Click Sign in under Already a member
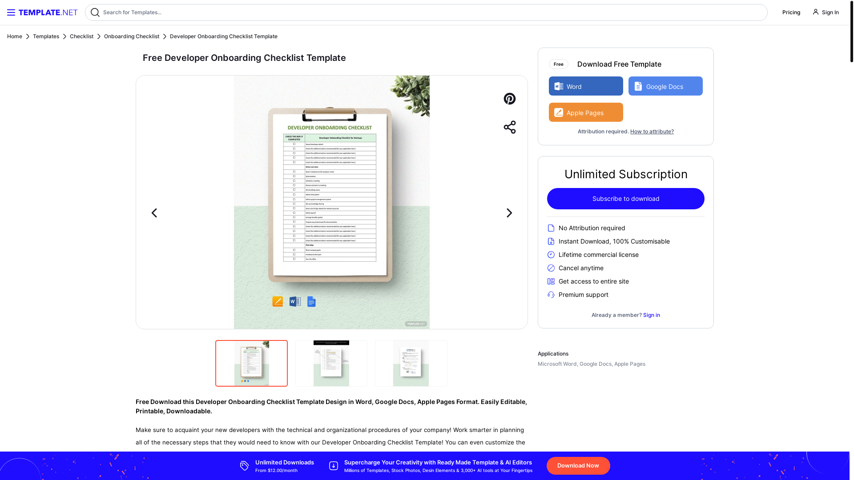854x480 pixels. tap(652, 315)
